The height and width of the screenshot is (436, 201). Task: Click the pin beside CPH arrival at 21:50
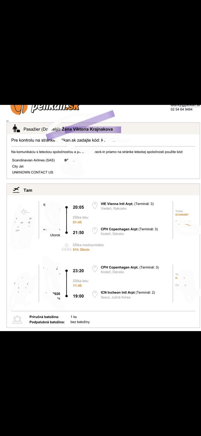pos(95,231)
